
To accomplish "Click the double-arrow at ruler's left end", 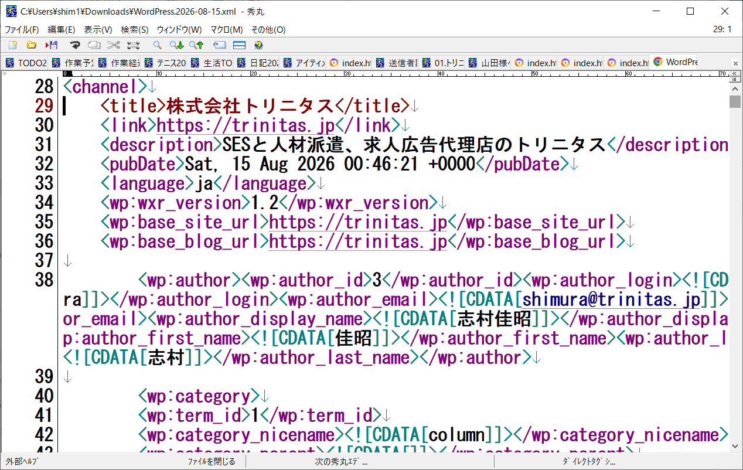I will point(4,74).
